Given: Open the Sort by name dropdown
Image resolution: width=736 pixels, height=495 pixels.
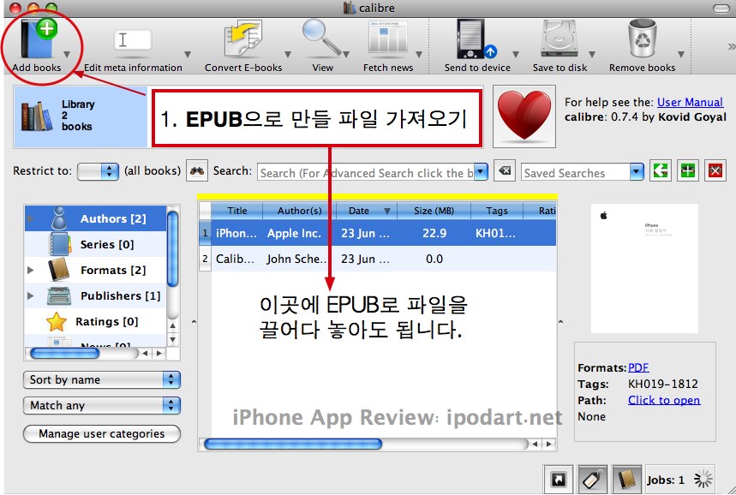Looking at the screenshot, I should tap(101, 379).
